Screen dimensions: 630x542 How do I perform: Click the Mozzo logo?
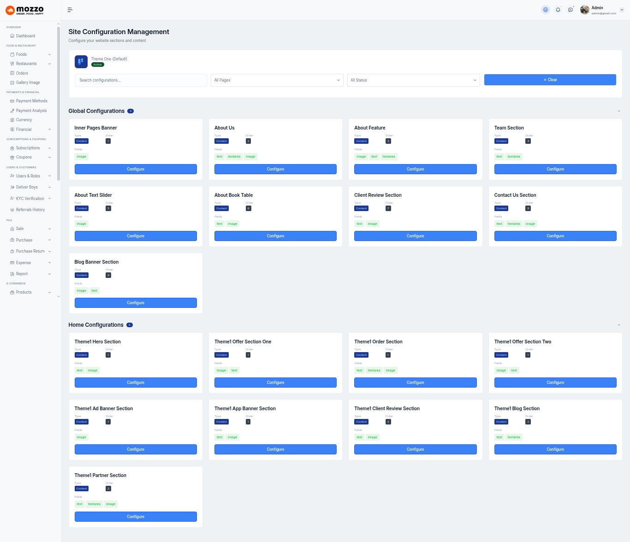coord(25,10)
